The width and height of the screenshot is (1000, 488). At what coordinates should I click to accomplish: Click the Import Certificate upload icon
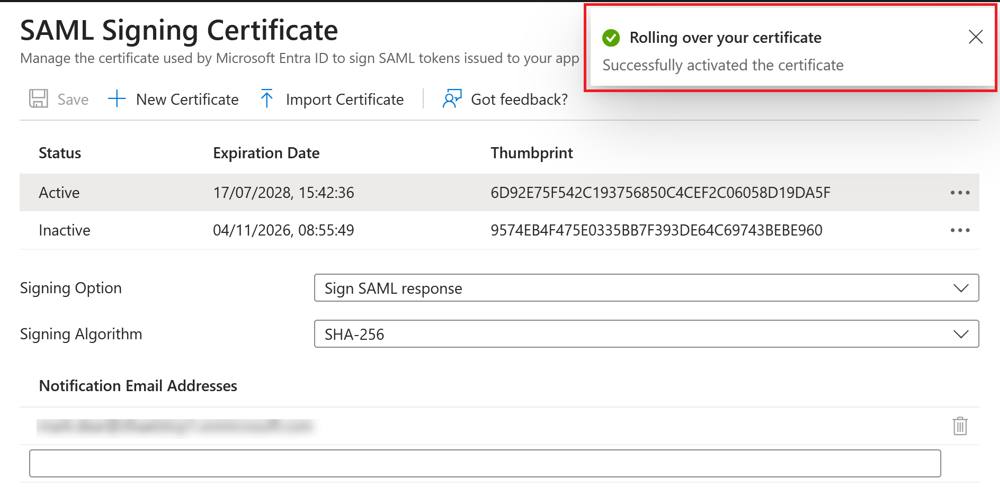coord(267,99)
